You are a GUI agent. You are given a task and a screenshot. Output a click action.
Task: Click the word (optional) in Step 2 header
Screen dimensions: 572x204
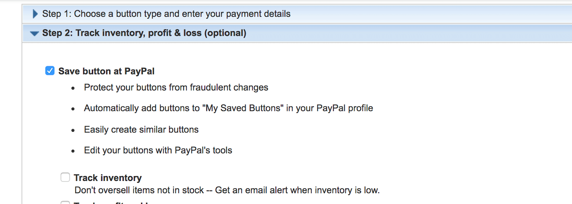pyautogui.click(x=225, y=33)
